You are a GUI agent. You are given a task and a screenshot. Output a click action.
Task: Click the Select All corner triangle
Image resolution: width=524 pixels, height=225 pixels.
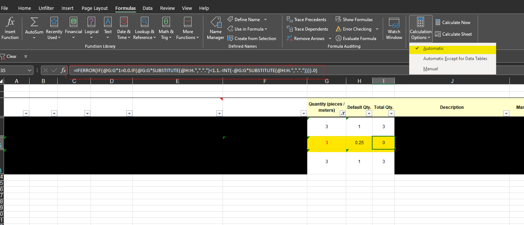pos(2,81)
